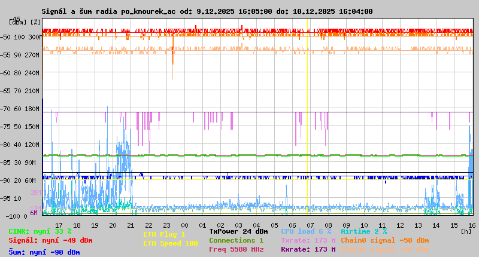Click the hour '16' x-axis tick label
Screen dimensions: 479x257
coord(472,225)
